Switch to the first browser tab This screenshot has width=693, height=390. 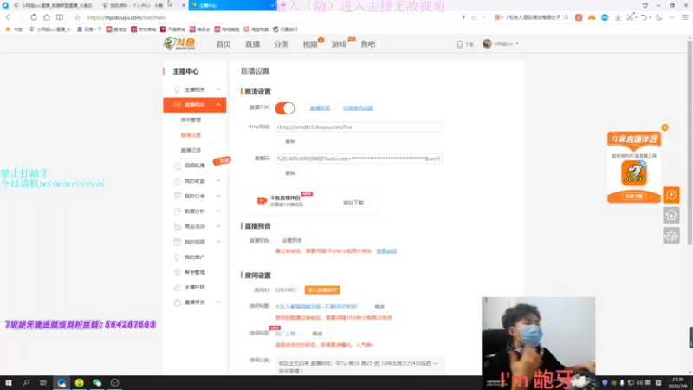click(53, 5)
